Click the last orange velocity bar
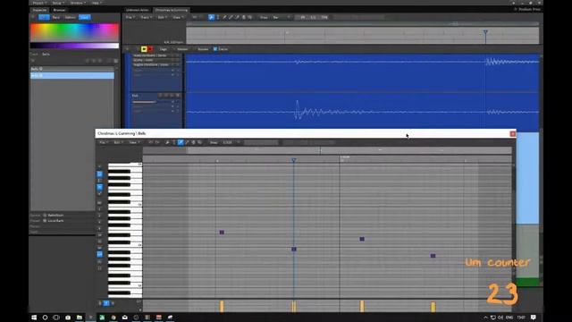 pyautogui.click(x=433, y=307)
